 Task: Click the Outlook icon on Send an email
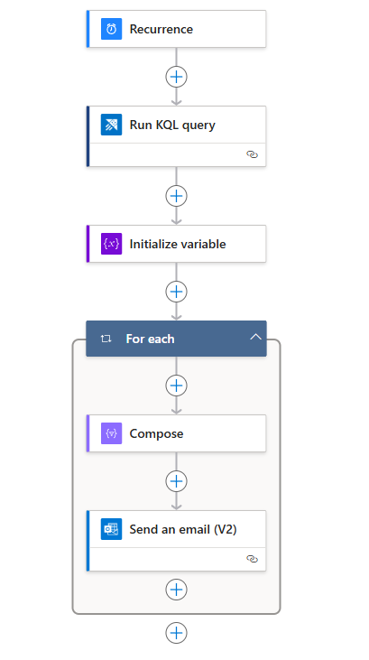(x=111, y=529)
